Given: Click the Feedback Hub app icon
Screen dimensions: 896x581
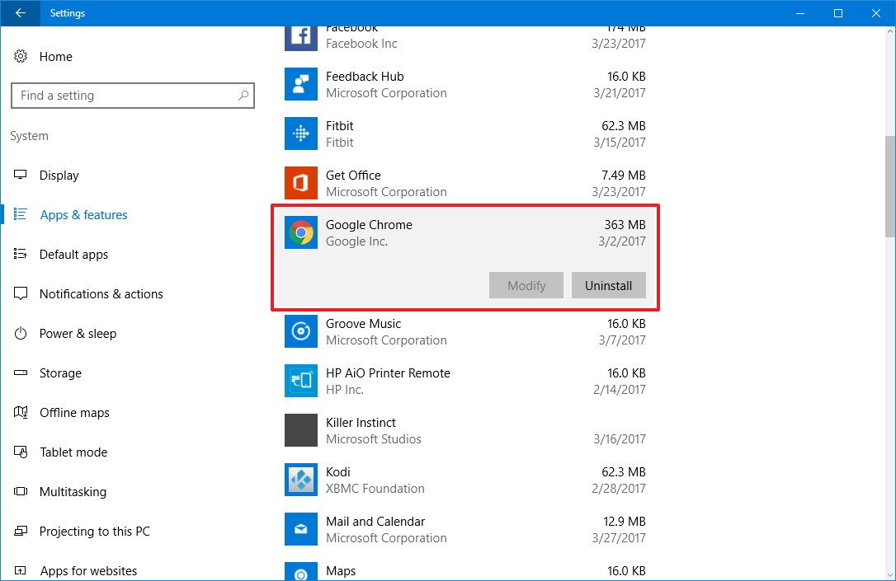Looking at the screenshot, I should 300,84.
